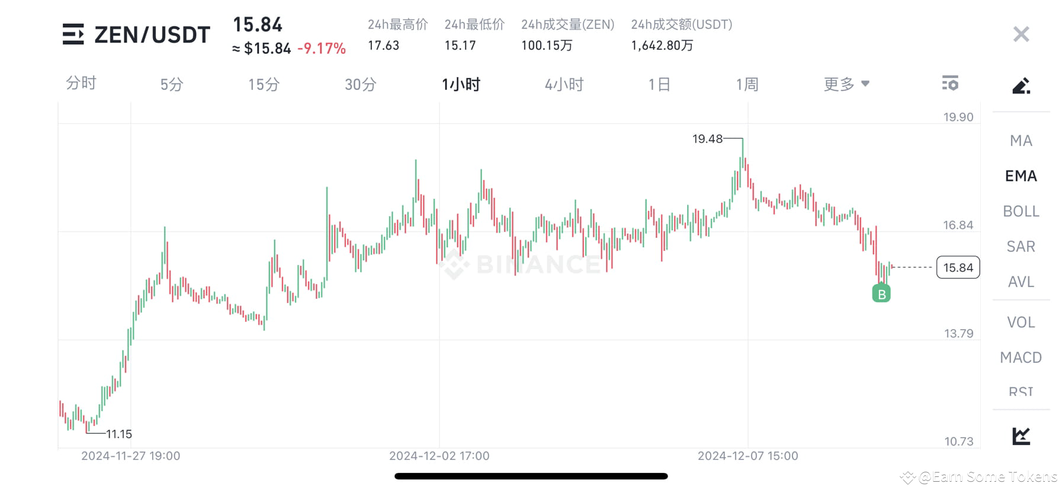1062x490 pixels.
Task: Open AVL in the indicator sidebar
Action: (x=1020, y=282)
